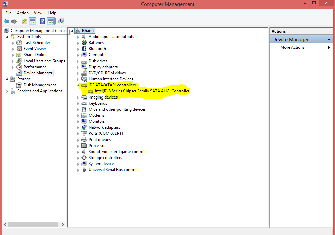Select the Bhanu computer root item
Screen dimensions: 335x235
click(88, 31)
